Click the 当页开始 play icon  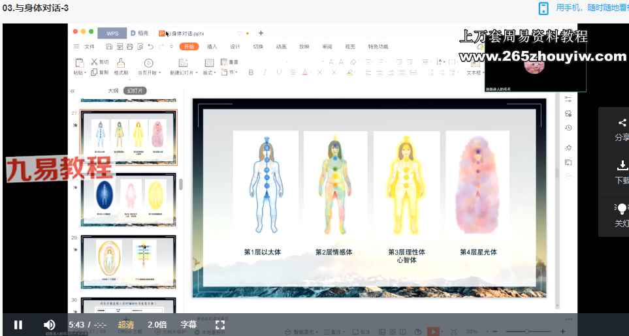coord(148,63)
